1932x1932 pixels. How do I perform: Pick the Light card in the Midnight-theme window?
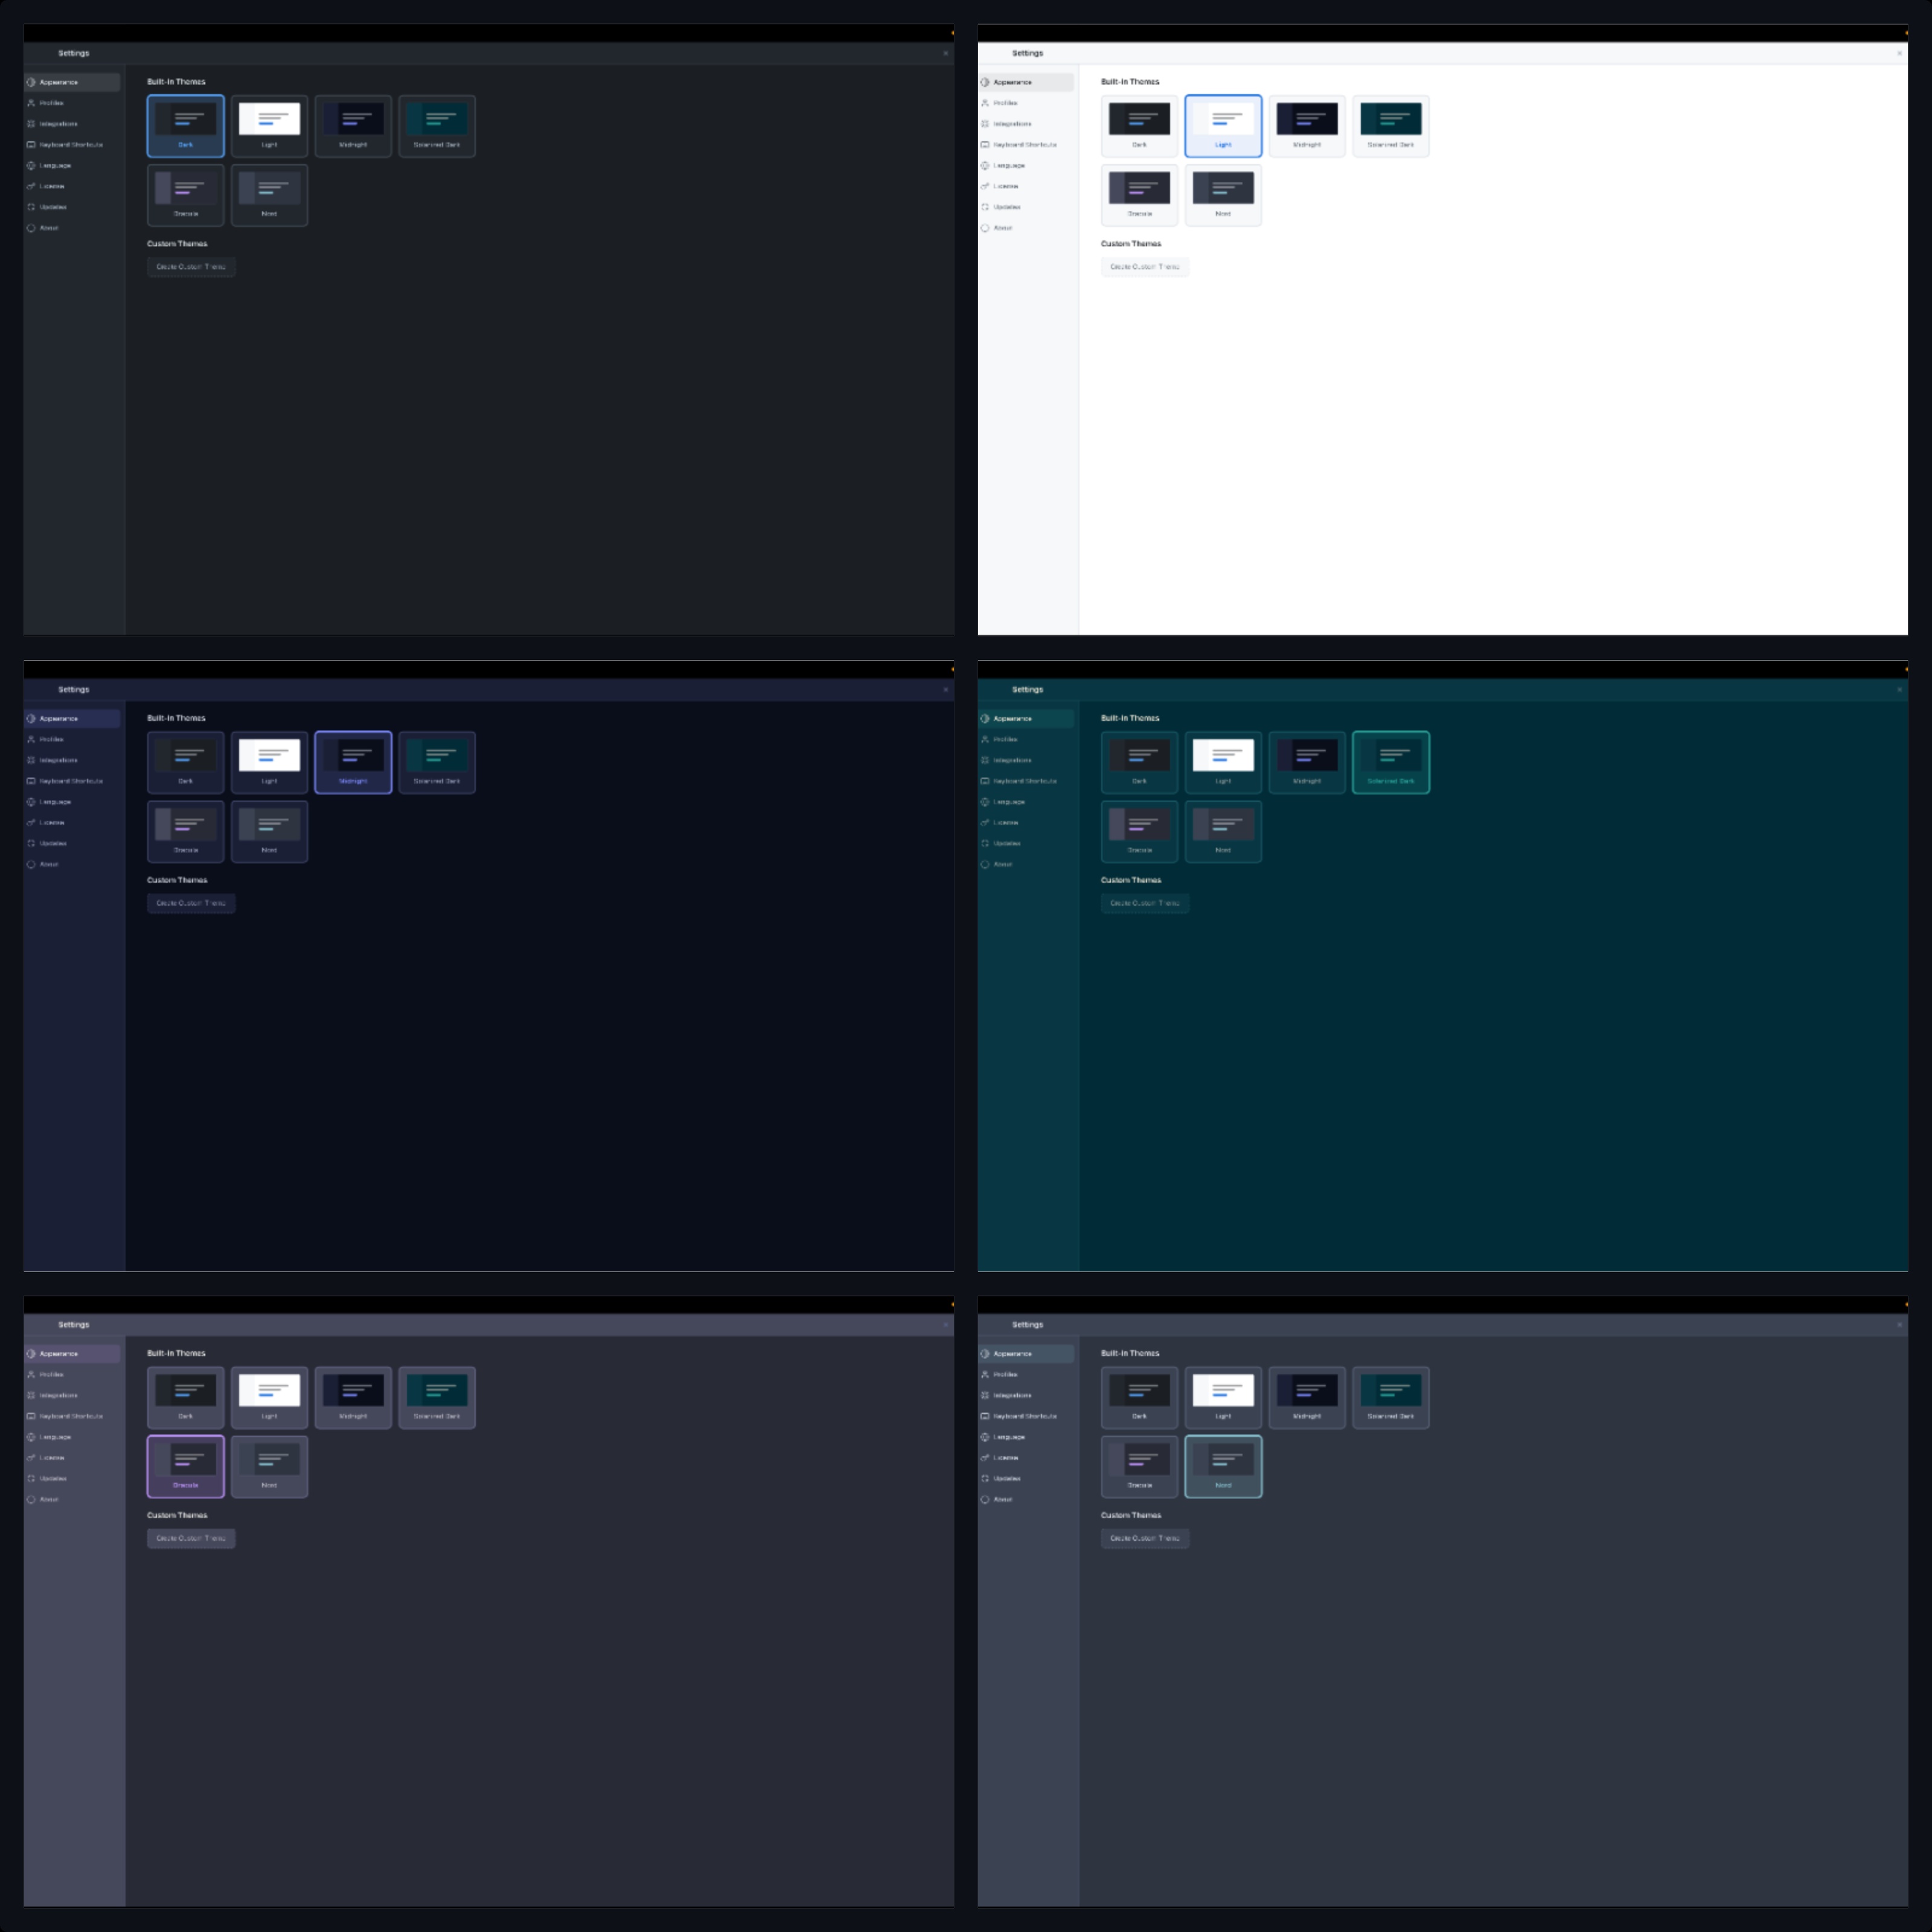pos(270,762)
